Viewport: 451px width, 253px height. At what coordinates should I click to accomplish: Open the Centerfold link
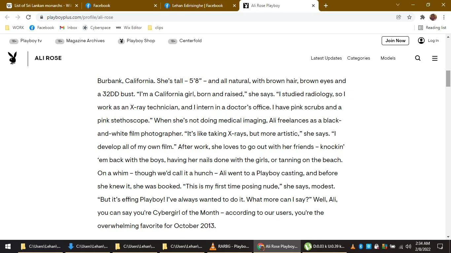(191, 41)
